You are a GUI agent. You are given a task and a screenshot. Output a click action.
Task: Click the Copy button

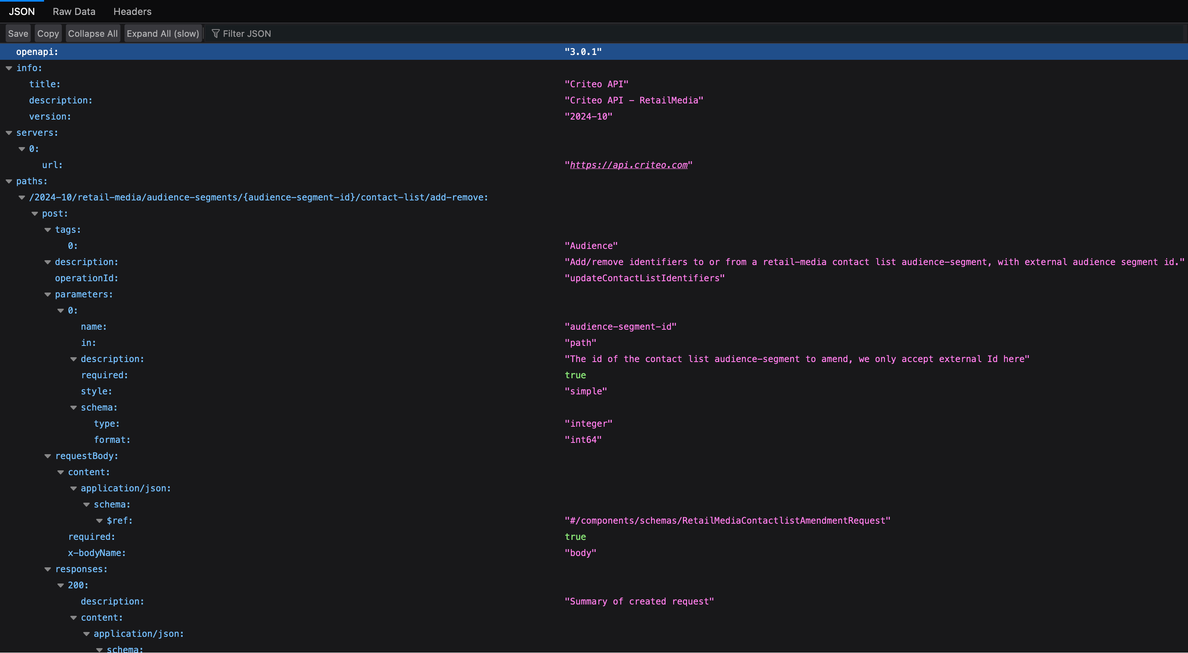coord(47,33)
